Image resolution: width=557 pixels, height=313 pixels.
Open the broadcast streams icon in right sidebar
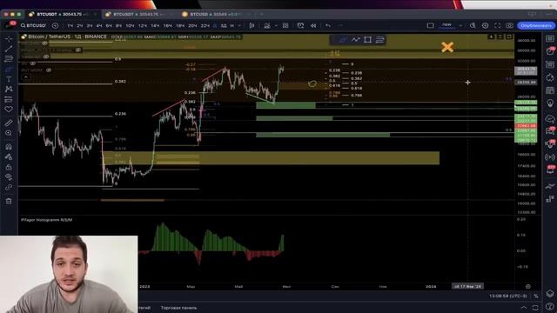pos(550,156)
